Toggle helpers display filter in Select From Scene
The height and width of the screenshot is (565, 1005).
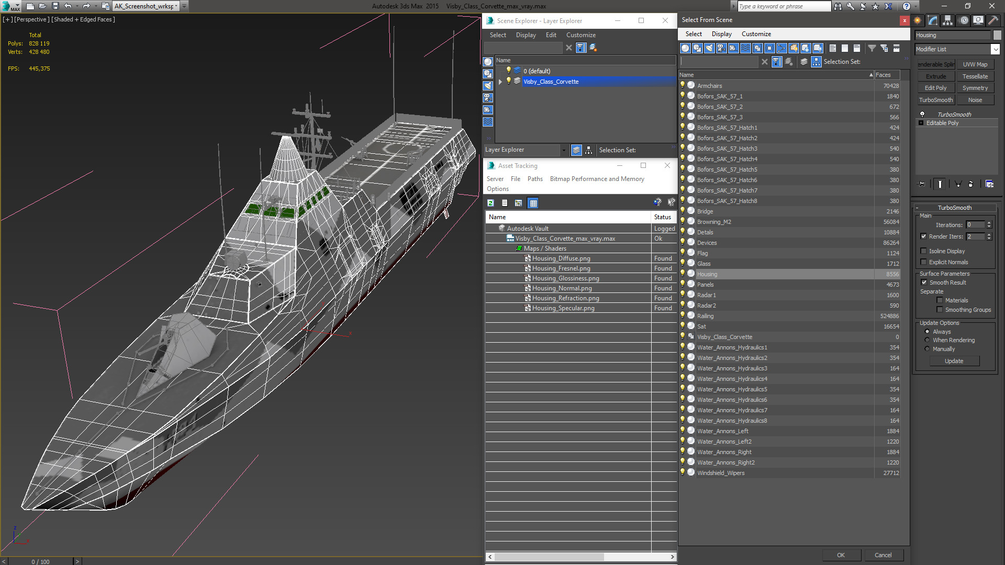(733, 48)
